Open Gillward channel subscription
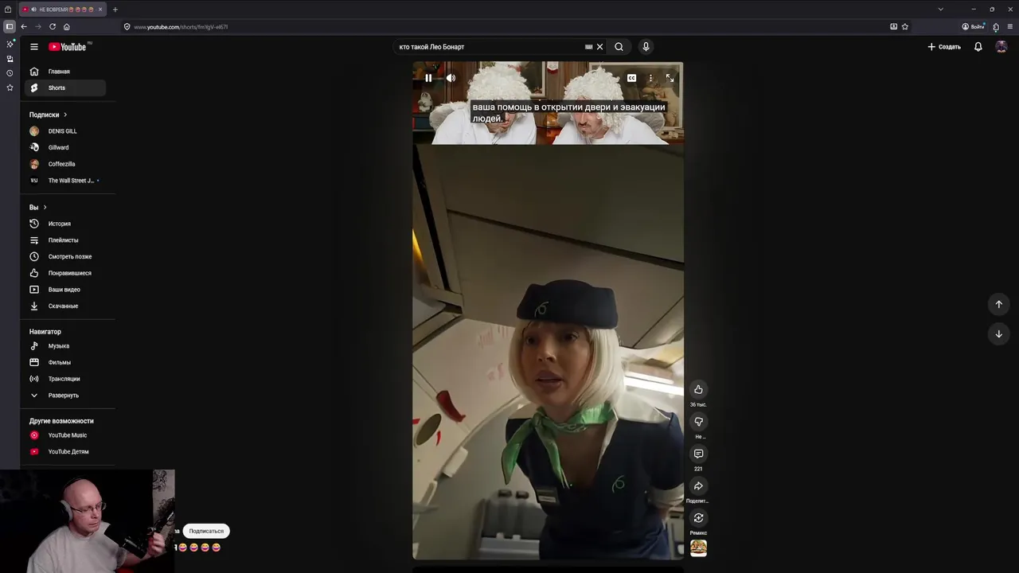 (x=65, y=147)
